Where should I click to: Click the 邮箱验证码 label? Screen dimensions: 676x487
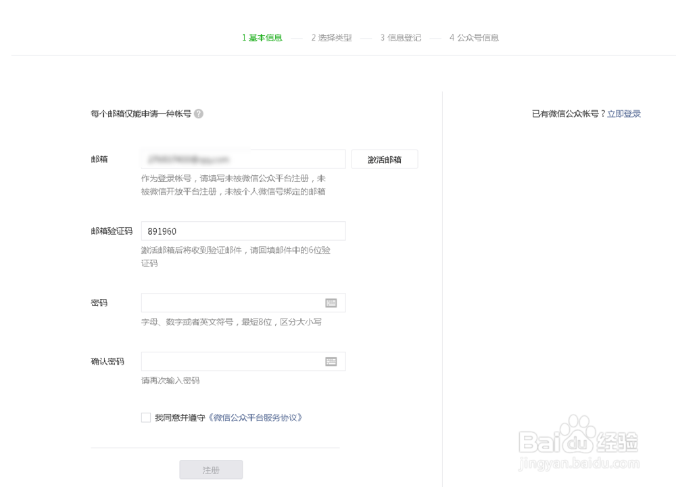[x=112, y=231]
